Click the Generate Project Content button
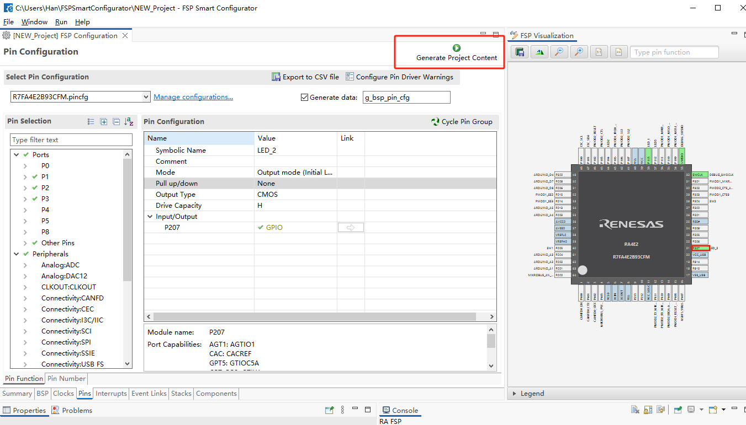Screen dimensions: 746x425 click(456, 52)
